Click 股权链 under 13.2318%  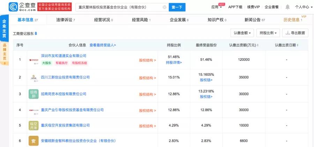tap(206, 97)
